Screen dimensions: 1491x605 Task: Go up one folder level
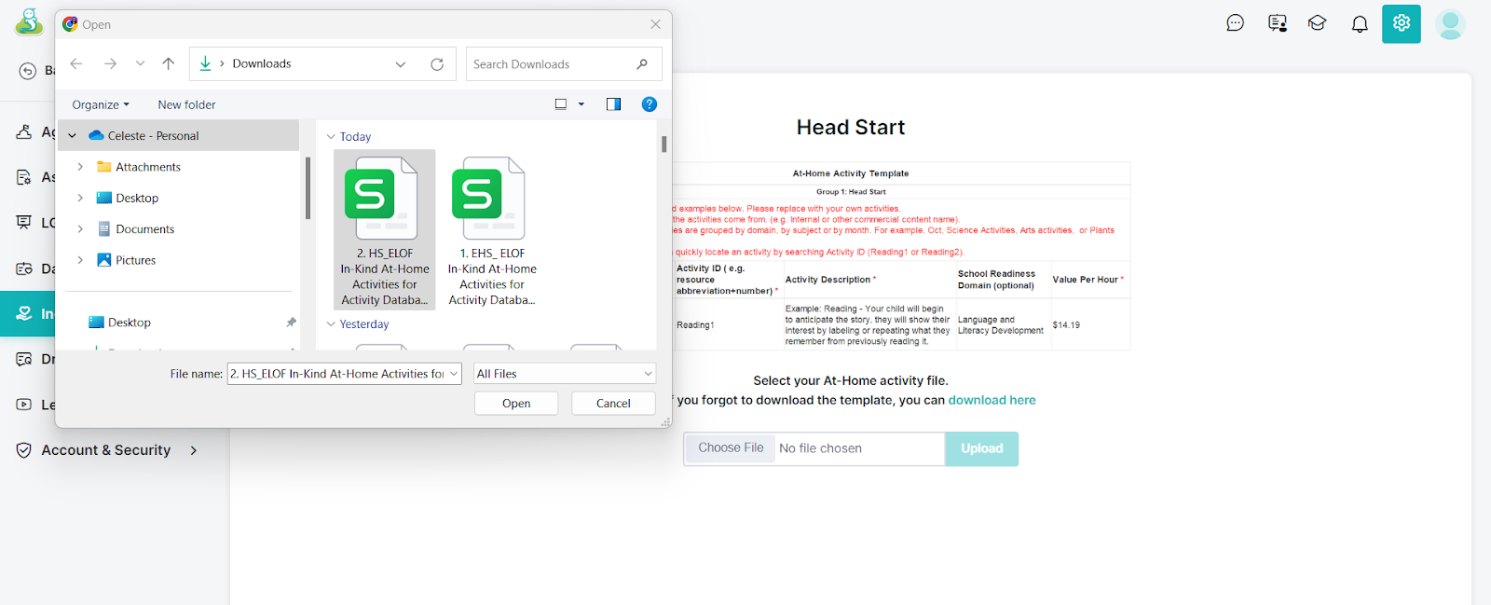(x=169, y=64)
